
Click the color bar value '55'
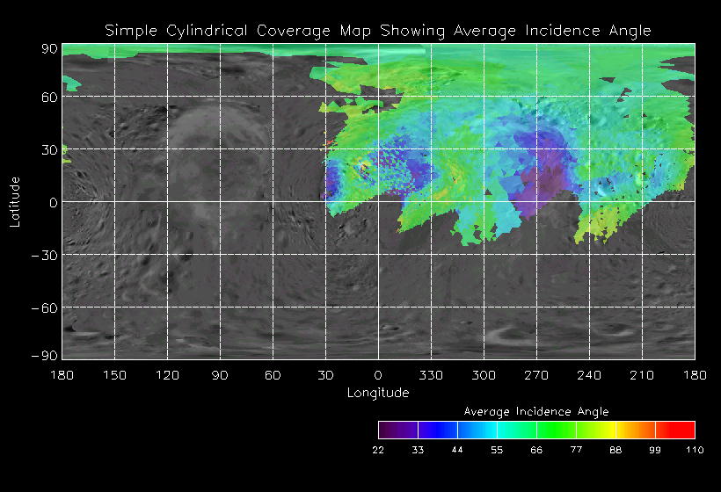pyautogui.click(x=497, y=450)
